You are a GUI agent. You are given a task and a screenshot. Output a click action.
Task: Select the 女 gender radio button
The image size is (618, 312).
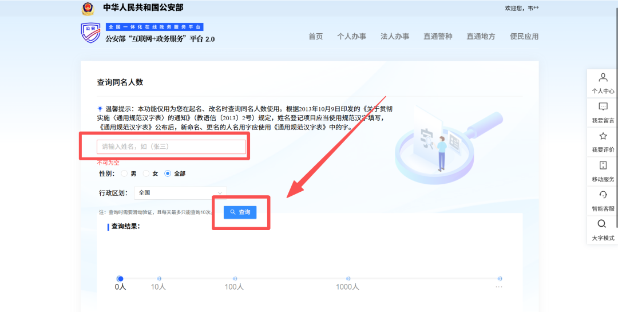(x=146, y=173)
